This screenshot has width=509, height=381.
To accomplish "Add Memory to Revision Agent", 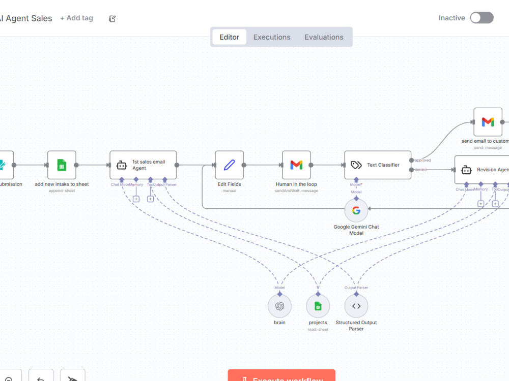I will pyautogui.click(x=481, y=204).
